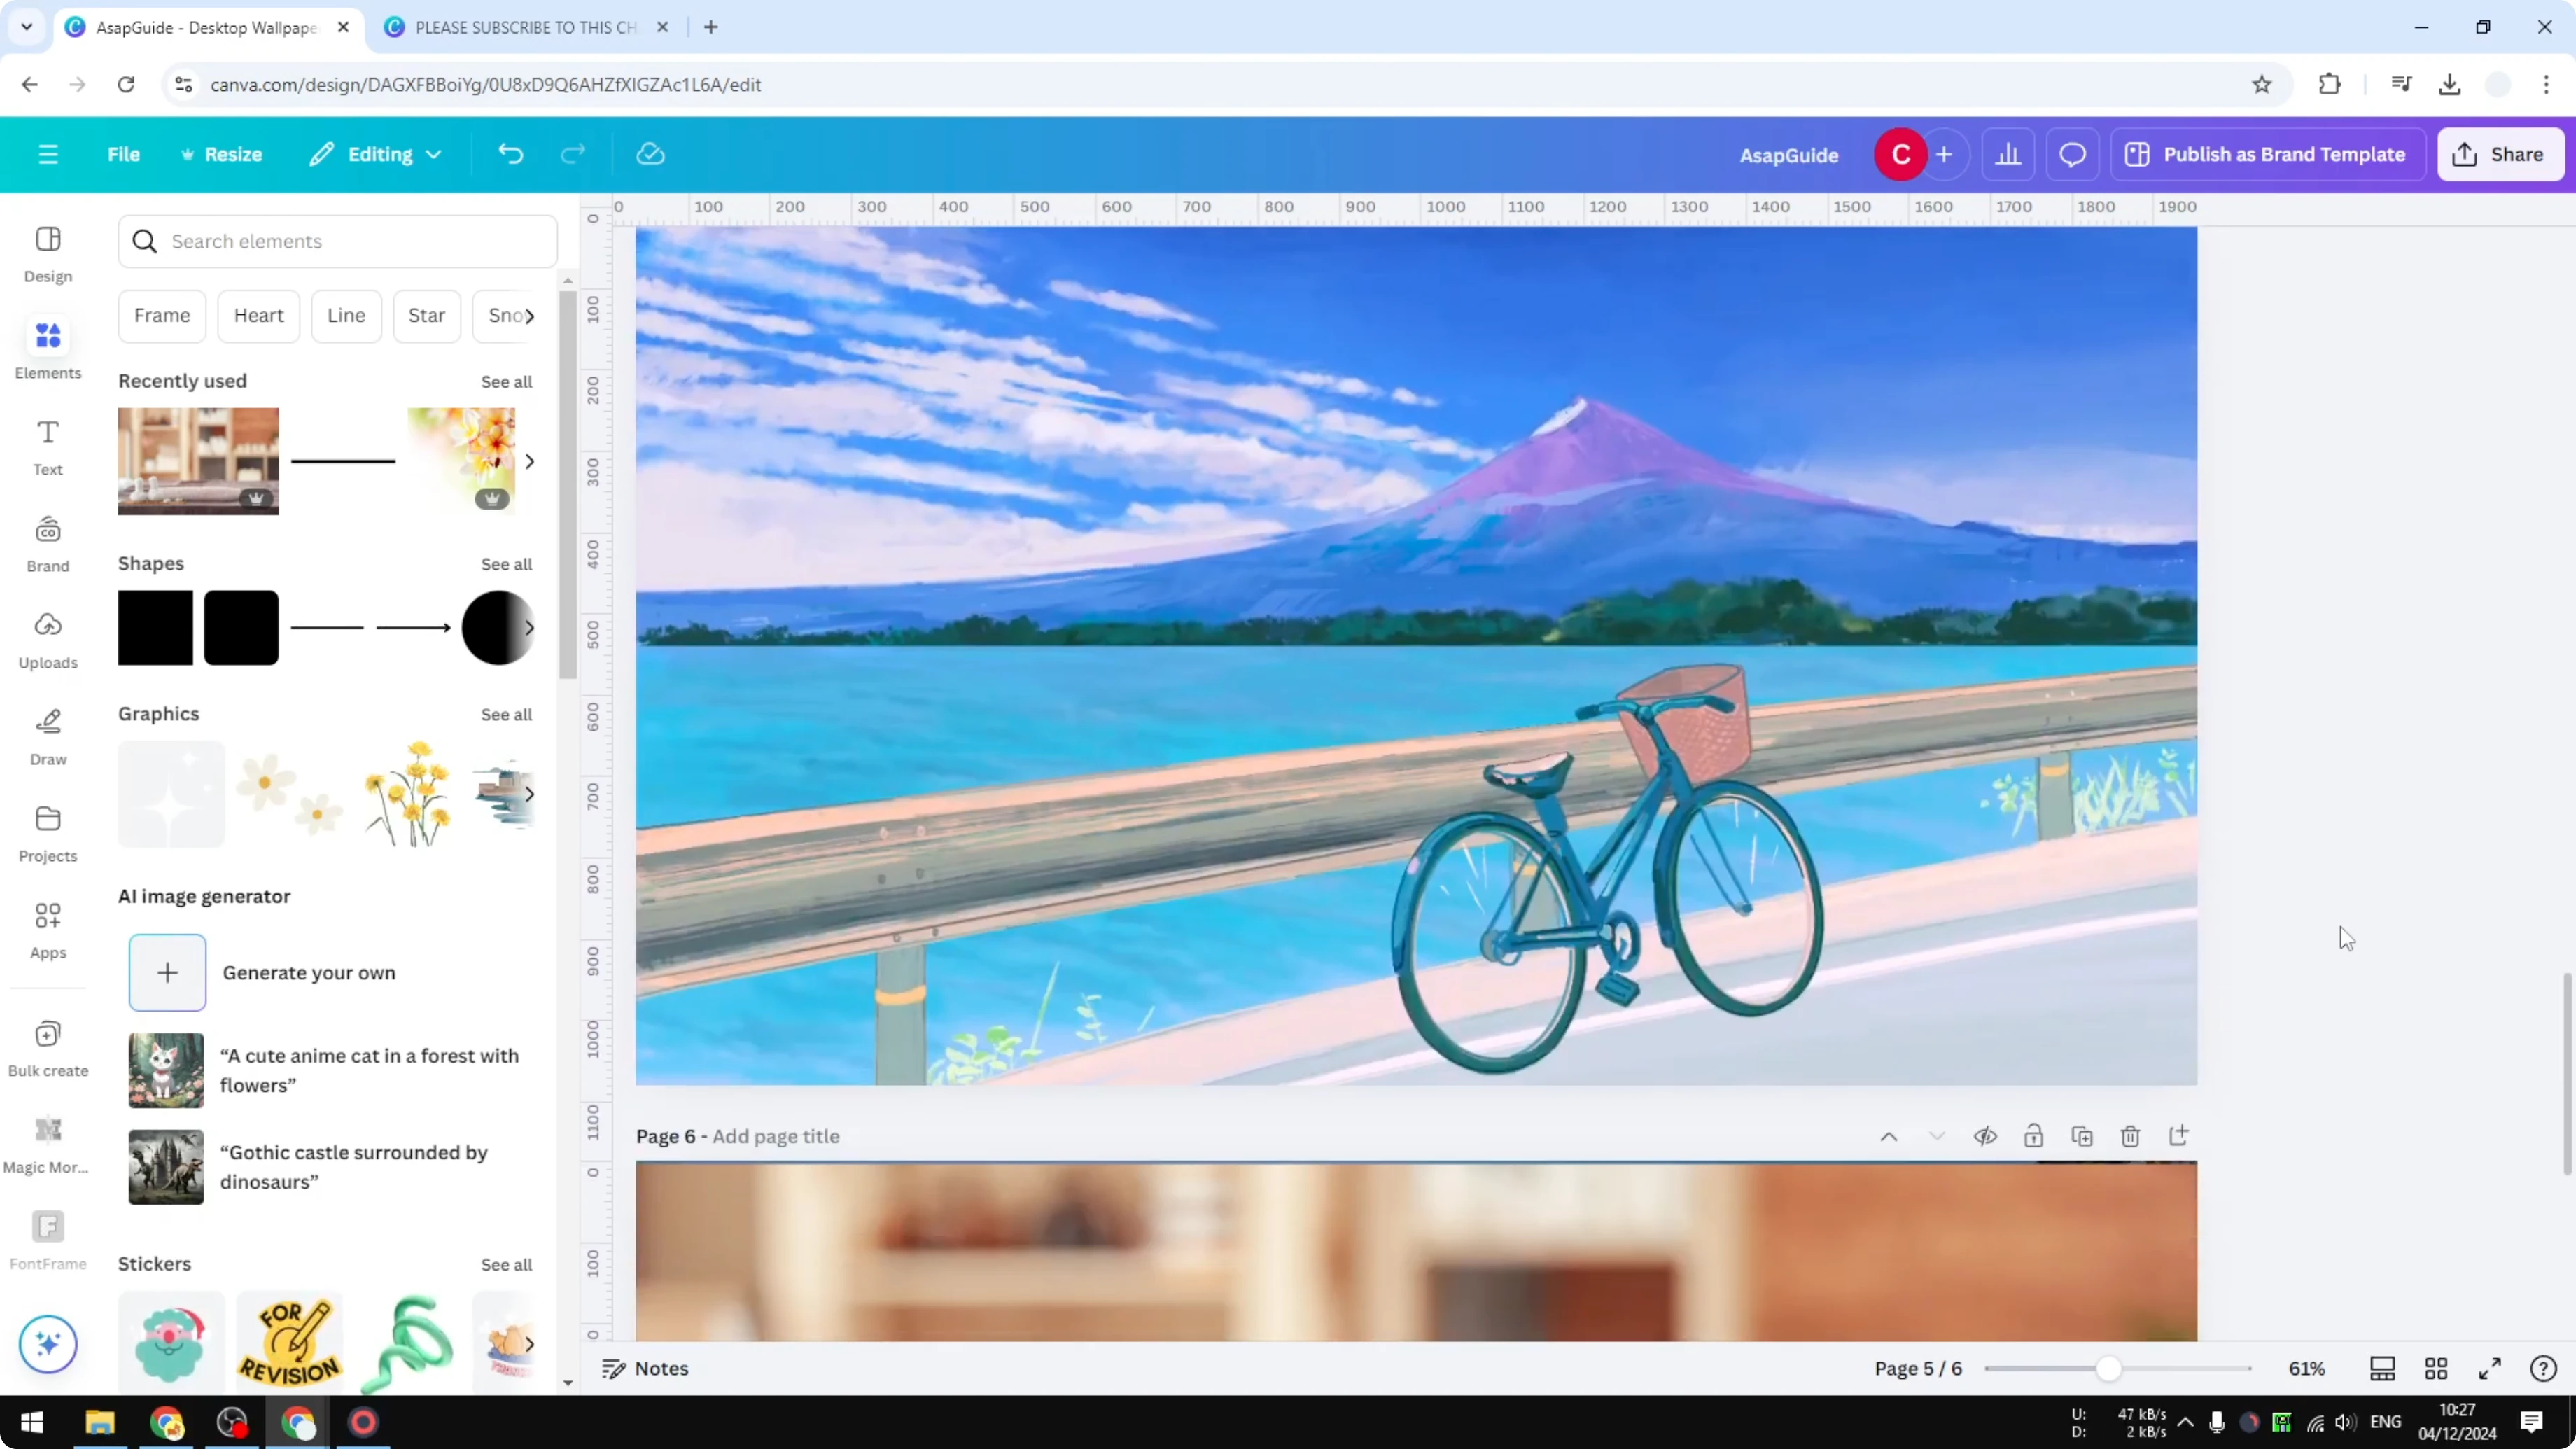Open the File menu
This screenshot has width=2576, height=1449.
point(124,153)
